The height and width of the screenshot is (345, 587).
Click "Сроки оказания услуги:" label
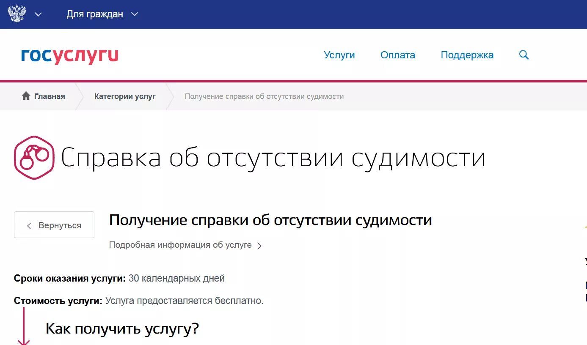[70, 279]
